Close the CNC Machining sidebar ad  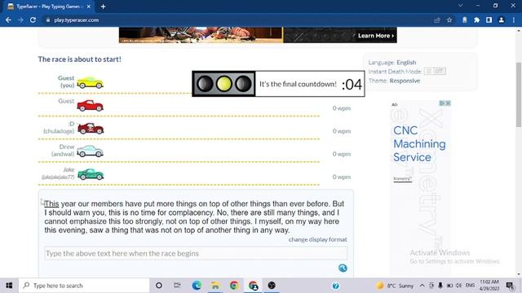coord(448,103)
